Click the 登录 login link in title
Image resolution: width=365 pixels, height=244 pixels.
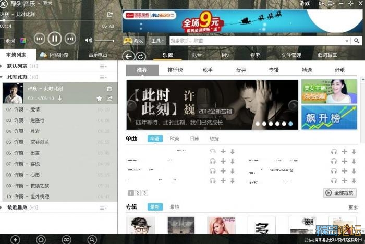point(47,3)
